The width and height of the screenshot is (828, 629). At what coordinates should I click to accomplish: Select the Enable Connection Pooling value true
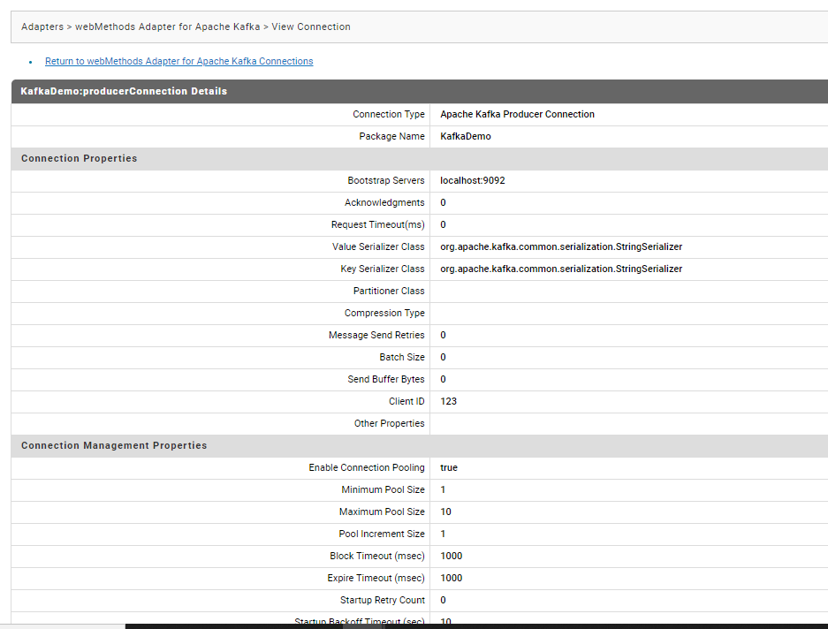coord(449,468)
